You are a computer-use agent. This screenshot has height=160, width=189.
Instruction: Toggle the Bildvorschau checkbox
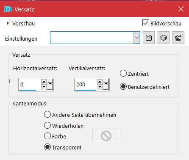(x=146, y=23)
